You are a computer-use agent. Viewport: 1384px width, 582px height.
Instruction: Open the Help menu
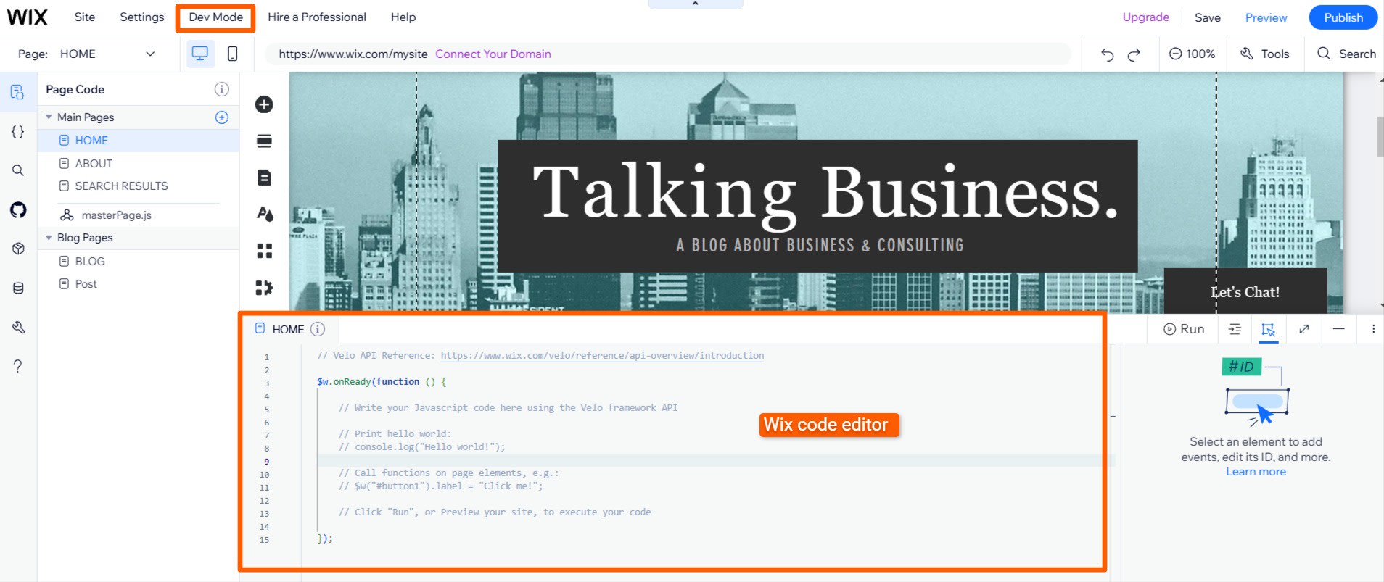tap(403, 17)
